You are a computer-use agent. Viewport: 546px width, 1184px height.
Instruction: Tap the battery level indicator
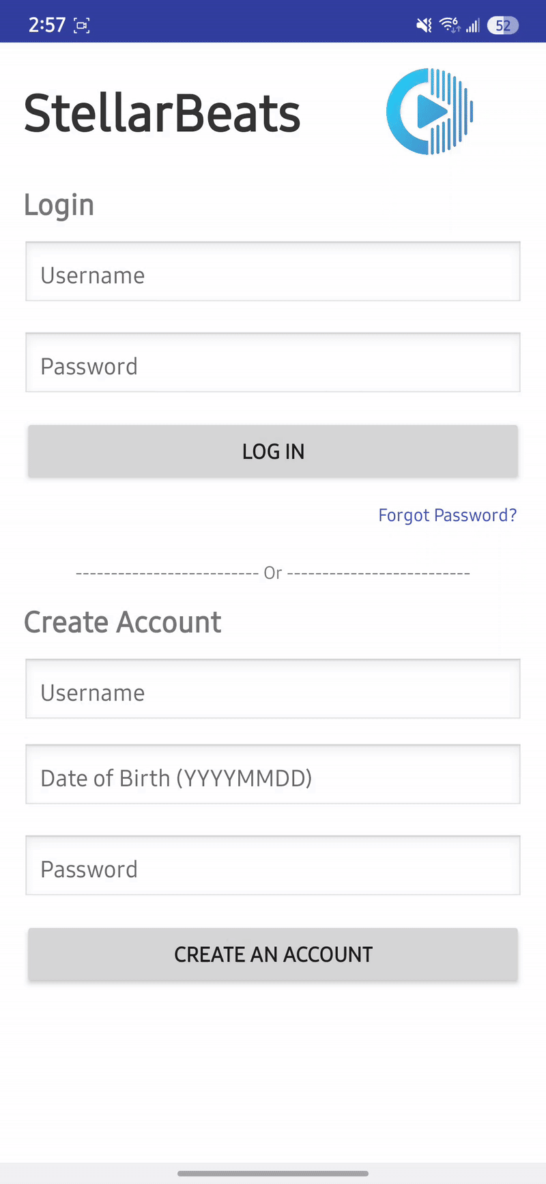(x=503, y=26)
